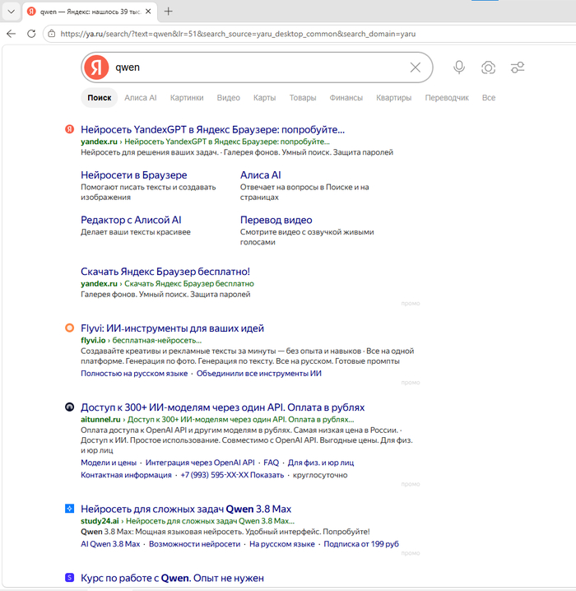Click the blue study24 favicon
Viewport: 576px width, 591px height.
[69, 509]
